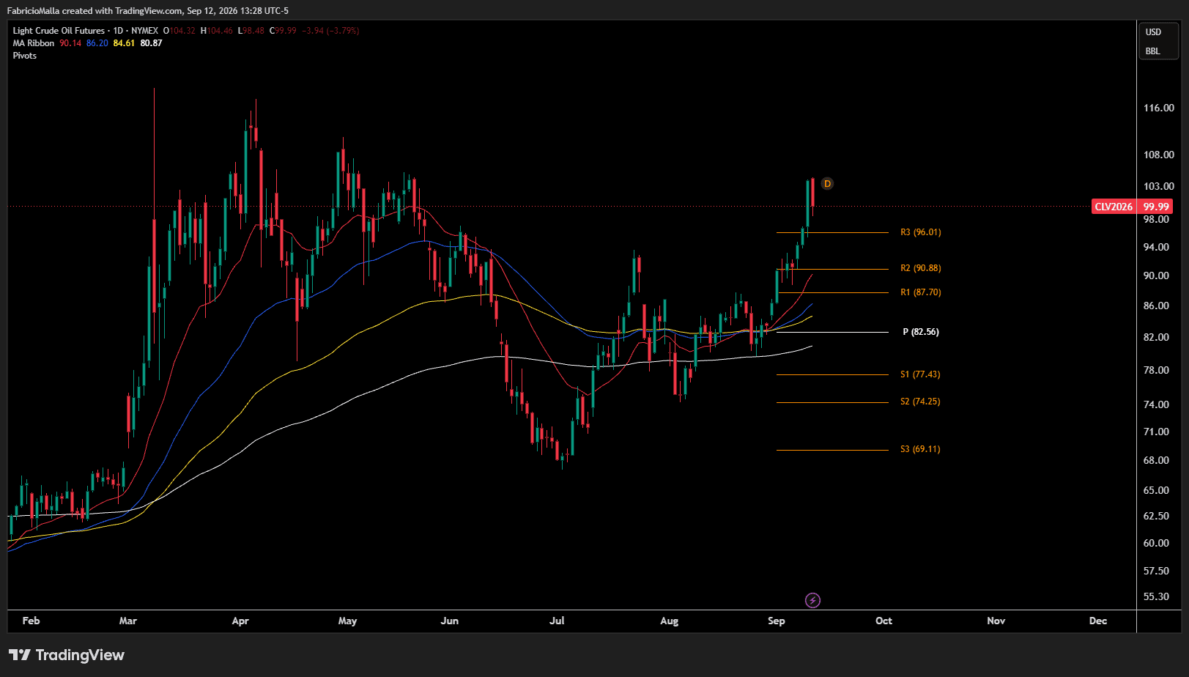Viewport: 1189px width, 677px height.
Task: Click the TradingView logo at the bottom left
Action: pyautogui.click(x=67, y=655)
